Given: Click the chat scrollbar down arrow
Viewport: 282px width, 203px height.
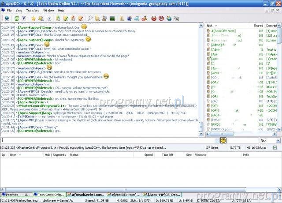Looking at the screenshot, I should point(201,133).
